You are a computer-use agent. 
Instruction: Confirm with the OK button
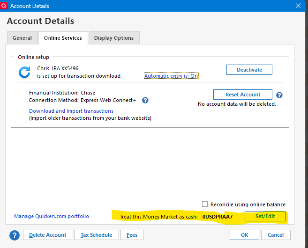click(x=244, y=235)
